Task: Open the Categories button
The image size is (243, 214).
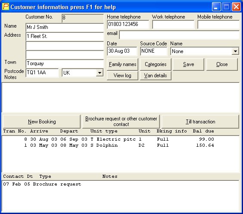Action: (156, 64)
